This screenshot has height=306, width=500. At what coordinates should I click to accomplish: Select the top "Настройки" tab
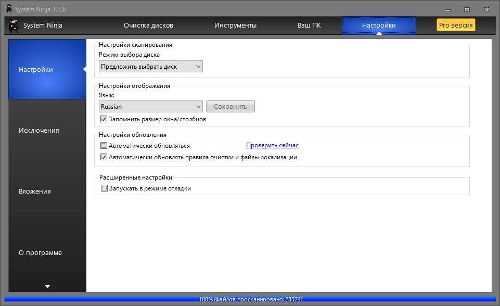click(x=379, y=25)
